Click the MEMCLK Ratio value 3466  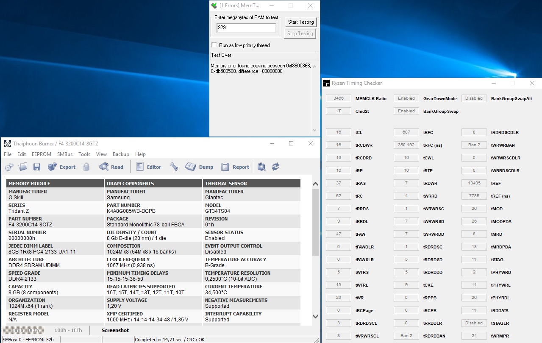tap(338, 98)
